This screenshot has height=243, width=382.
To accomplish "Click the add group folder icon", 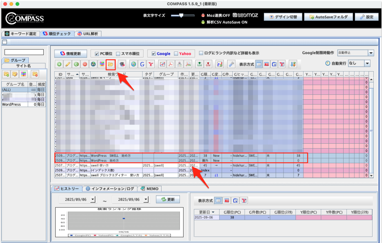I will coord(6,74).
